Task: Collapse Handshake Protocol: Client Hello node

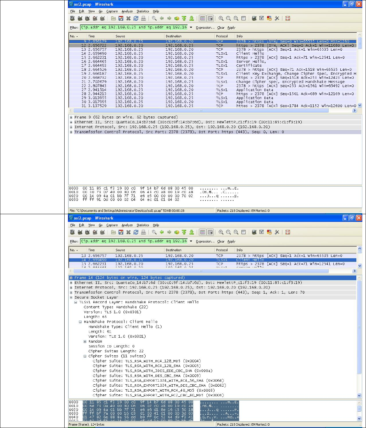Action: pyautogui.click(x=80, y=322)
